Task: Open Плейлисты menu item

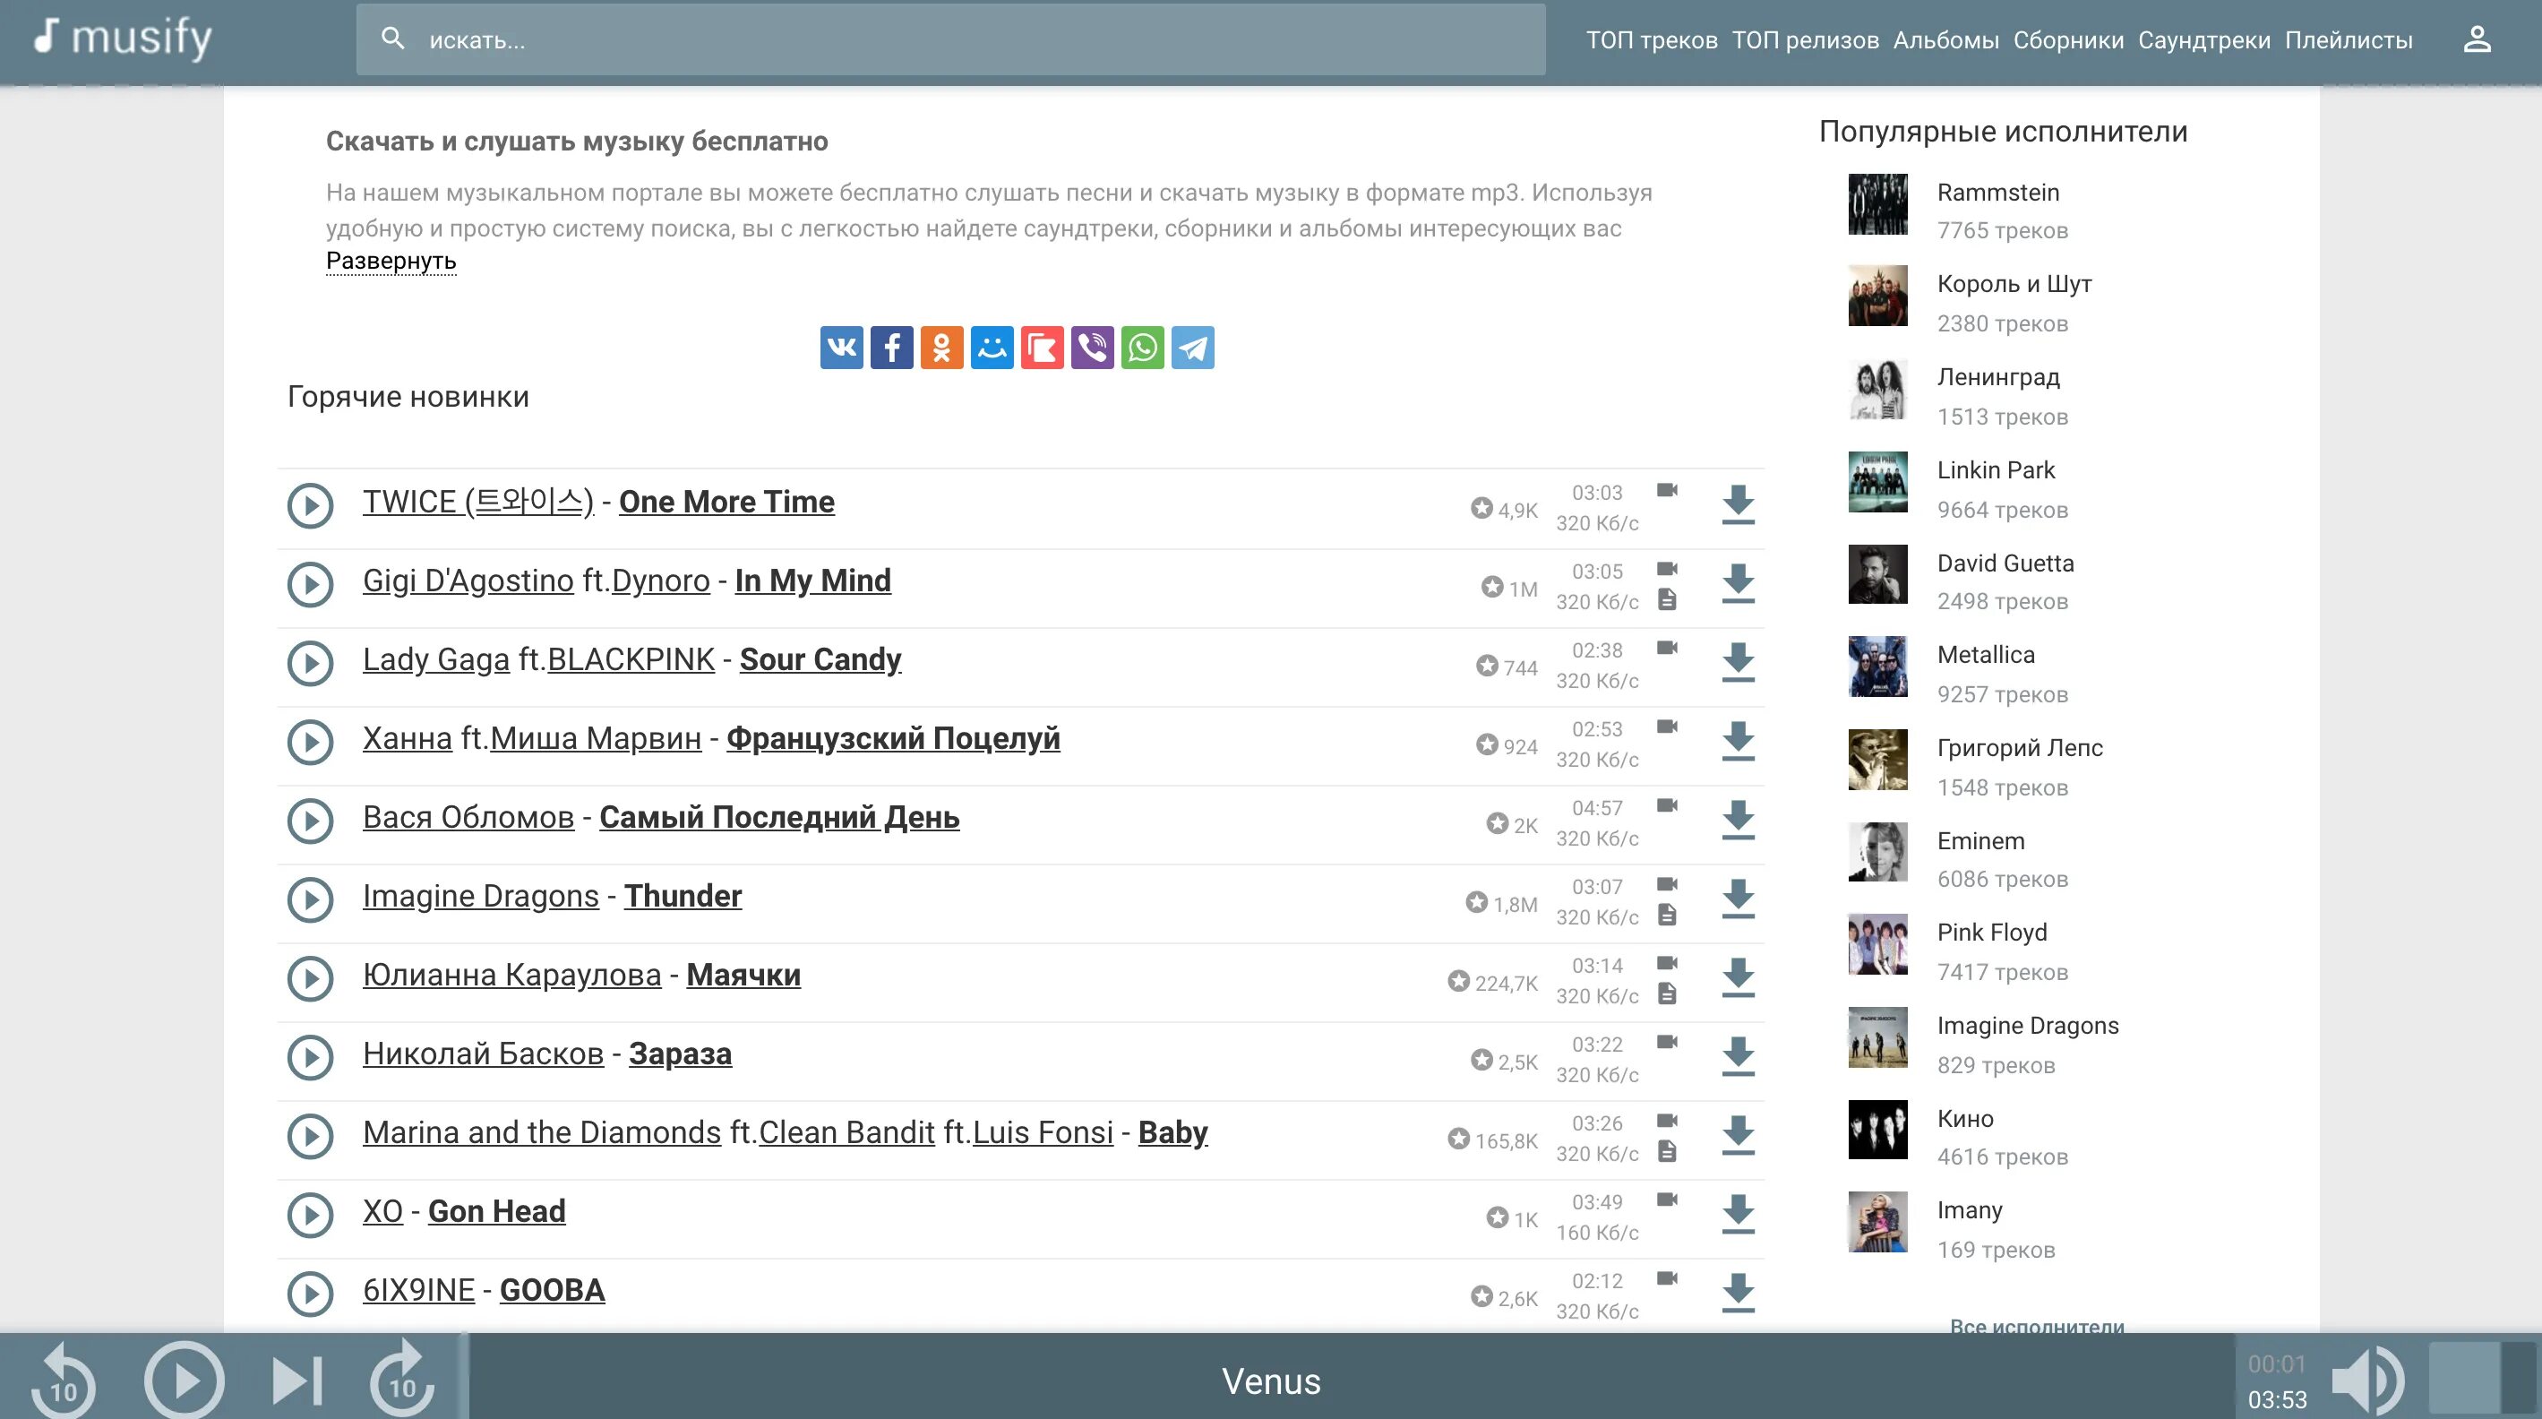Action: (2352, 40)
